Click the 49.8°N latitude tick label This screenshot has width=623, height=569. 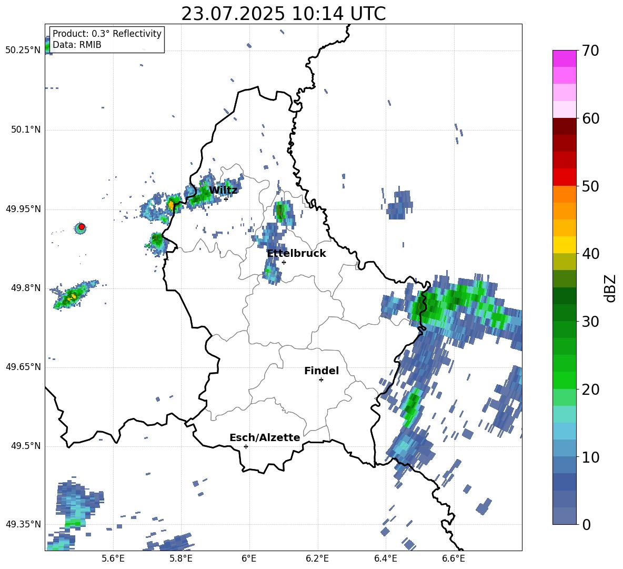26,288
